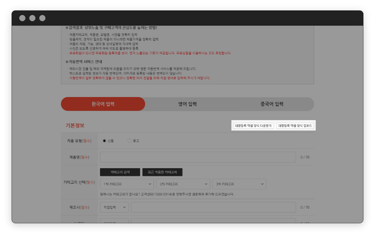Expand the 1차 카테고리 dropdown

(x=127, y=184)
